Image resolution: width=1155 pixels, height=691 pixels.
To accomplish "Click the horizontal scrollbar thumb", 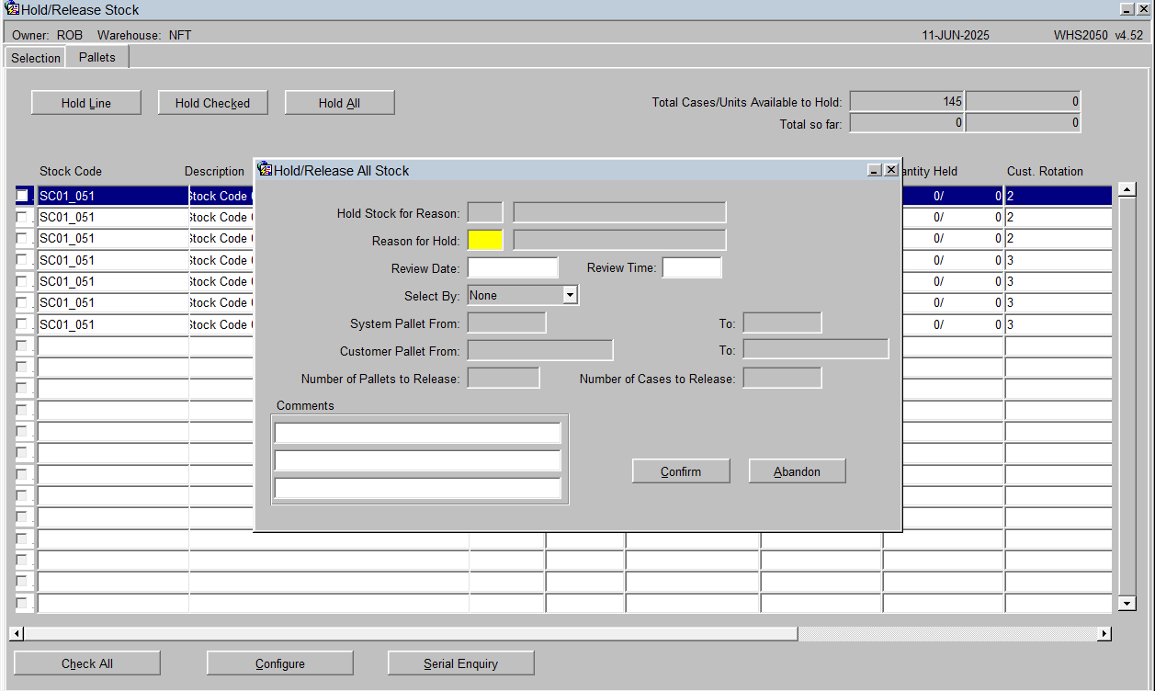I will 411,634.
